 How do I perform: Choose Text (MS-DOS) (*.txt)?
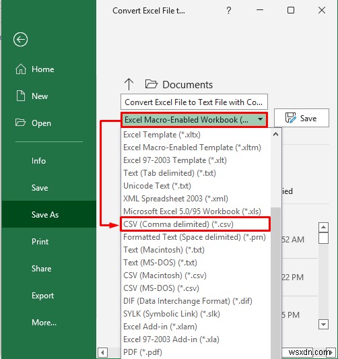coord(195,263)
